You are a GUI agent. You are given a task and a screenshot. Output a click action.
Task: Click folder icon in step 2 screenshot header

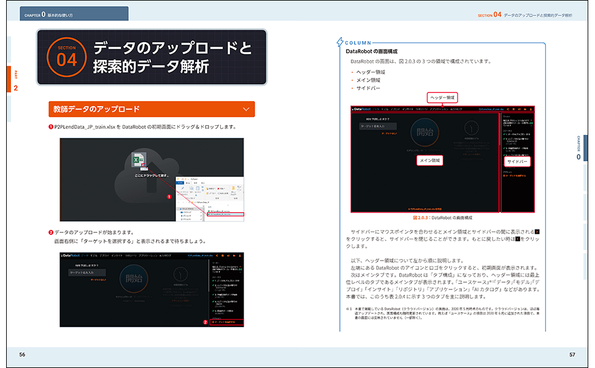click(234, 256)
